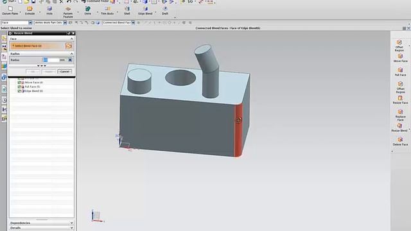
Task: Click the red highlighted blend face
Action: (x=238, y=130)
